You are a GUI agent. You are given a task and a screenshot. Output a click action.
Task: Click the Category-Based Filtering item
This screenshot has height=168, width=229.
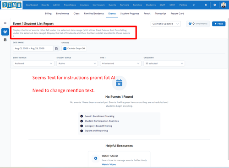98,126
